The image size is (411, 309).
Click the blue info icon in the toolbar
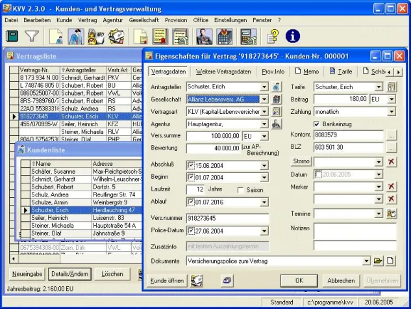pos(292,36)
